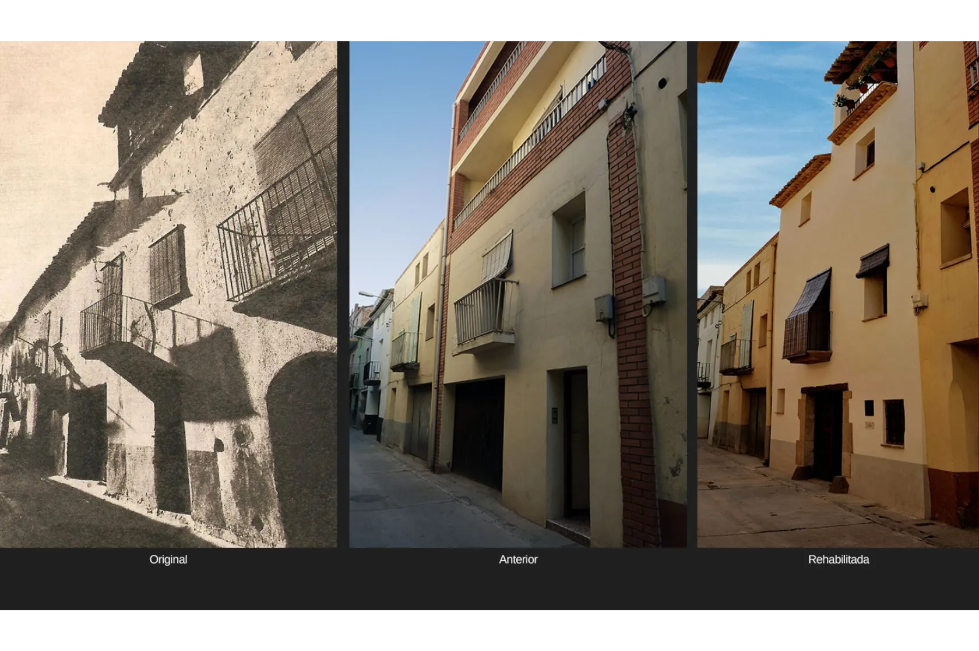Image resolution: width=979 pixels, height=651 pixels.
Task: Click the dark garage door in Anterior photo
Action: click(478, 434)
